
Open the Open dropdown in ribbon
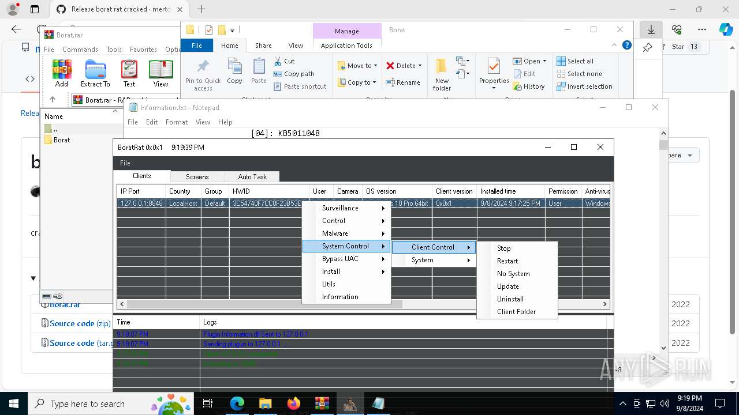pos(530,61)
